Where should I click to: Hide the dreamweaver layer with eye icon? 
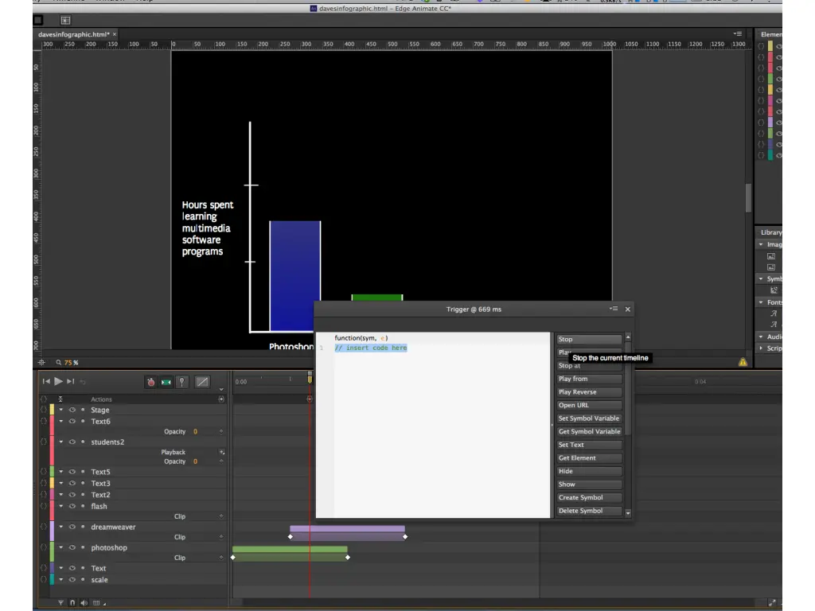coord(72,527)
